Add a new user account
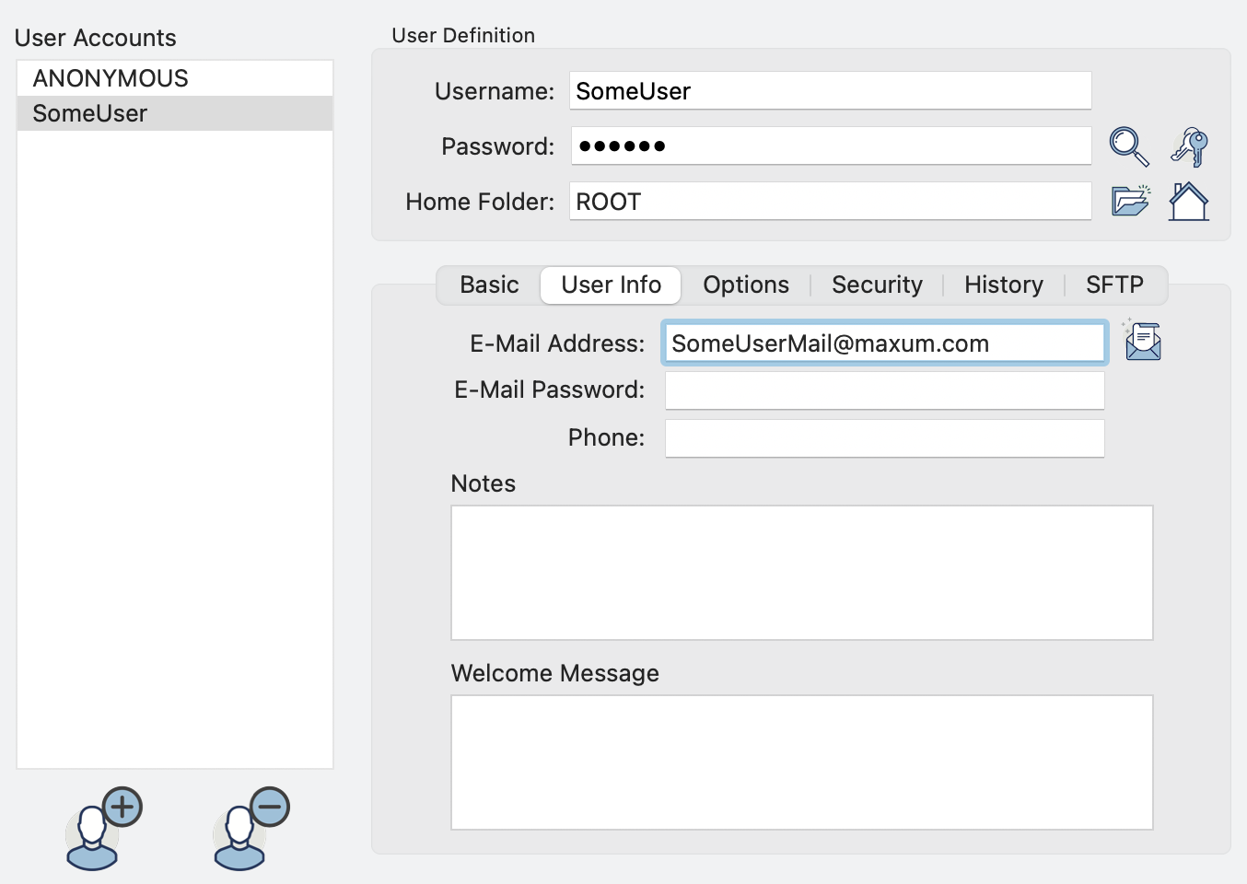This screenshot has width=1247, height=884. 103,829
